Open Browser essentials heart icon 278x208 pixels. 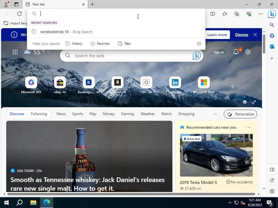click(x=249, y=14)
